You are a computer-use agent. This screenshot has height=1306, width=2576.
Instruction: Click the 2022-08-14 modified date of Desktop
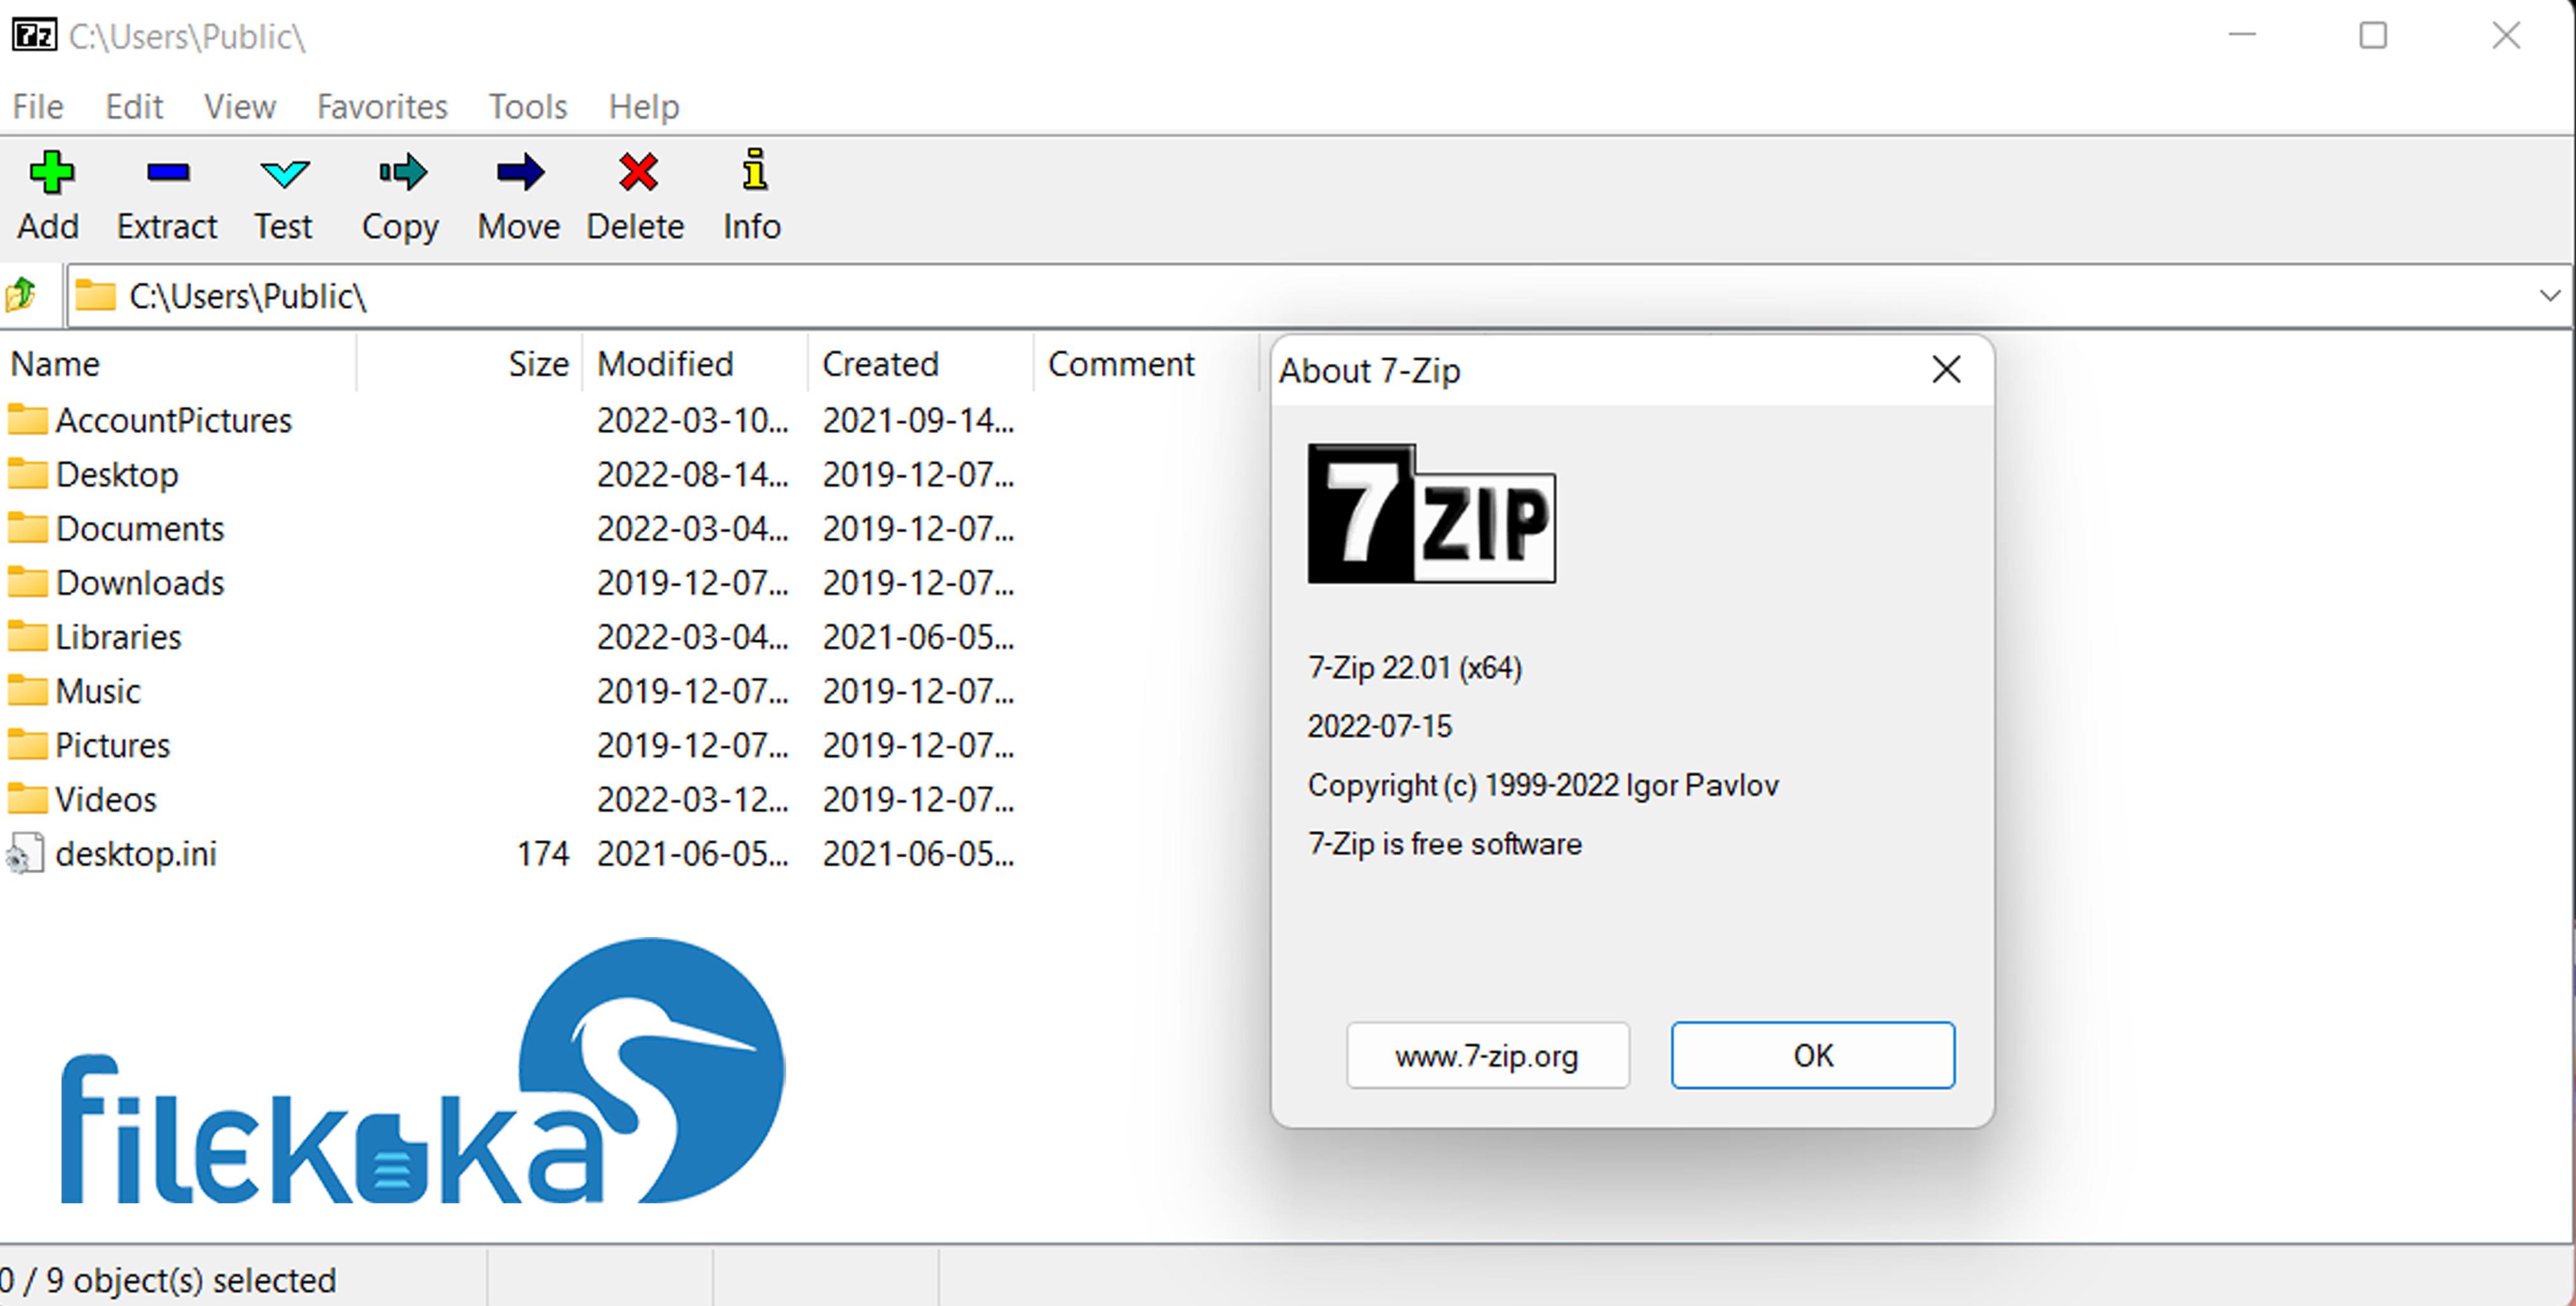coord(693,475)
